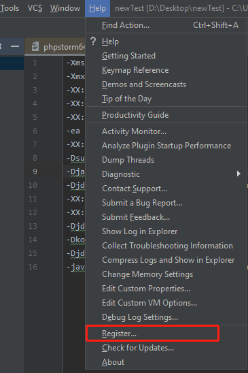
Task: Expand the Diagnostic submenu arrow
Action: (x=238, y=174)
